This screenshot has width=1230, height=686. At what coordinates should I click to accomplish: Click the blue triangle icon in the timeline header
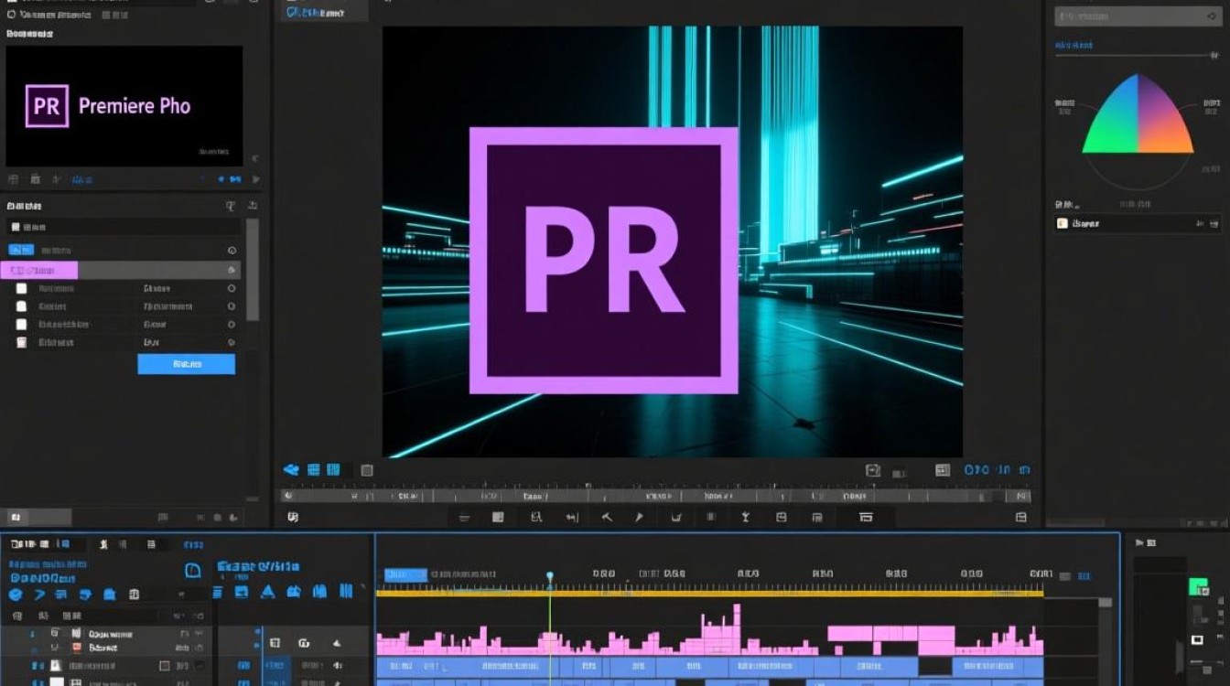[267, 592]
